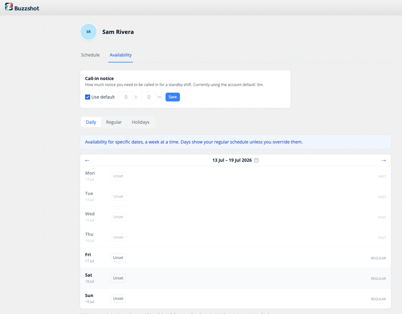Image resolution: width=402 pixels, height=314 pixels.
Task: Click the Sat day label
Action: click(x=89, y=275)
